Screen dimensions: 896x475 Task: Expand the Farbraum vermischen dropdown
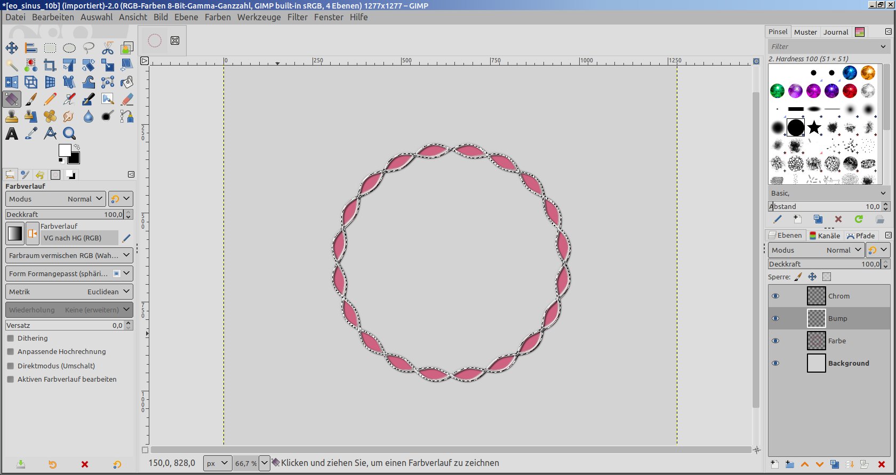[69, 255]
